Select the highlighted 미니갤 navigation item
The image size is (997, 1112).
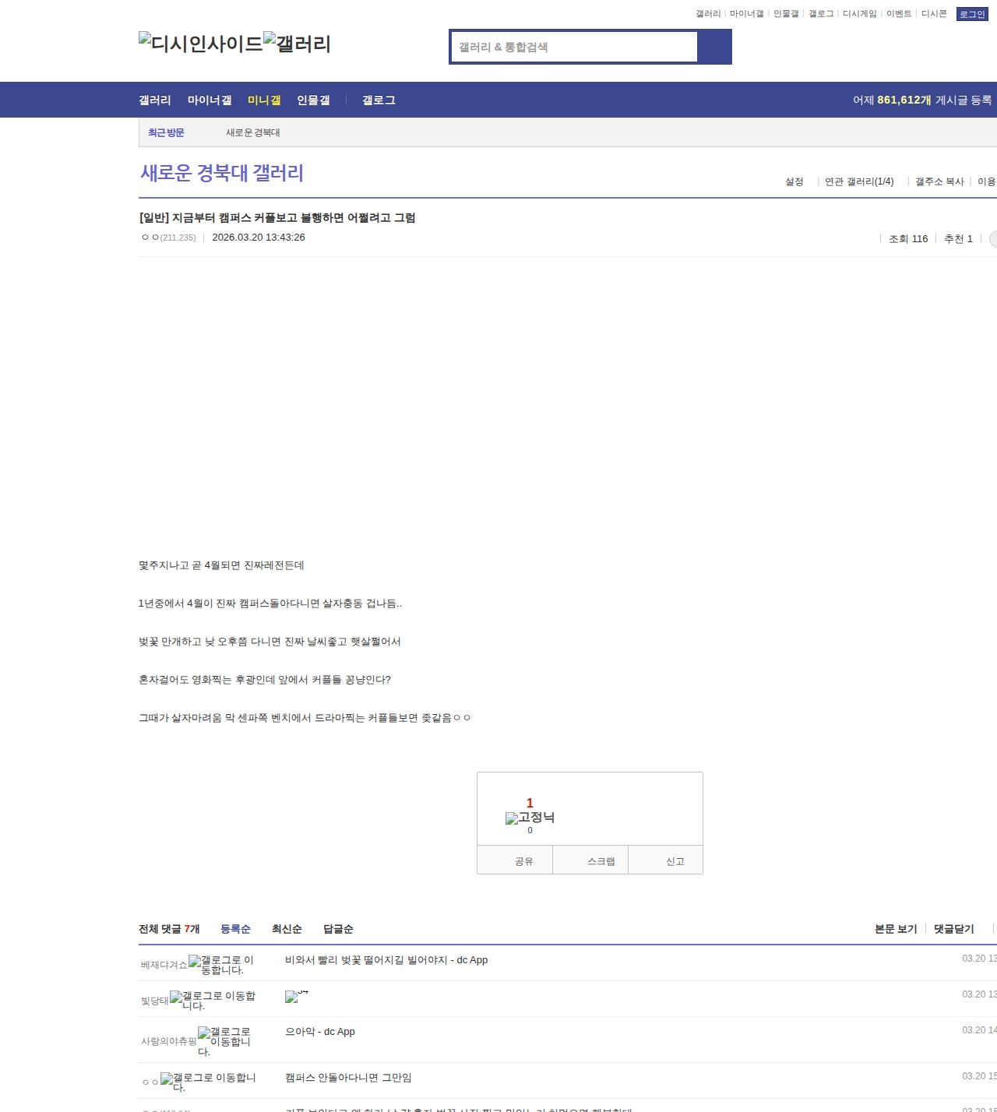click(264, 100)
